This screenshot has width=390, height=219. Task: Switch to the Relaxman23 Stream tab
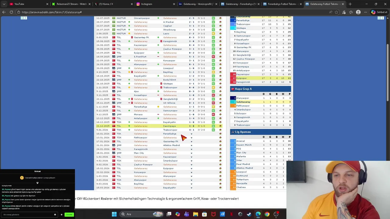tap(71, 4)
